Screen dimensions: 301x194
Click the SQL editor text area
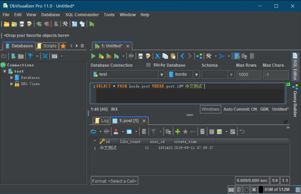tap(190, 93)
